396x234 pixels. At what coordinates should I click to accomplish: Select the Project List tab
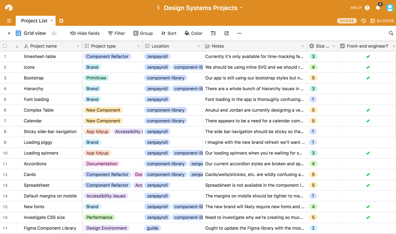34,21
